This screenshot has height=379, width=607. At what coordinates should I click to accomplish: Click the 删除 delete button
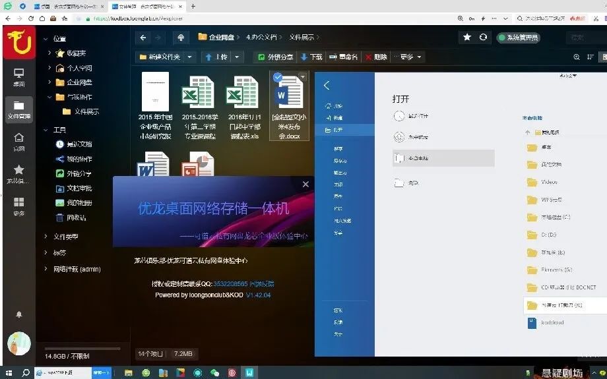(x=376, y=57)
